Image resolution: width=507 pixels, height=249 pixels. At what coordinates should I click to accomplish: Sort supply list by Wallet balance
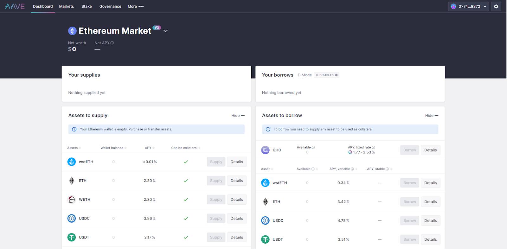click(x=113, y=148)
